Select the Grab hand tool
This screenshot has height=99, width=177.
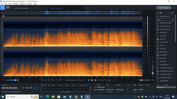pyautogui.click(x=61, y=80)
